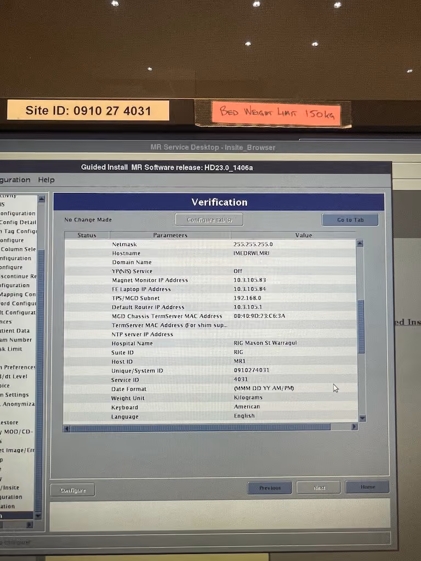Click the Previous button
This screenshot has height=561, width=421.
(x=270, y=488)
